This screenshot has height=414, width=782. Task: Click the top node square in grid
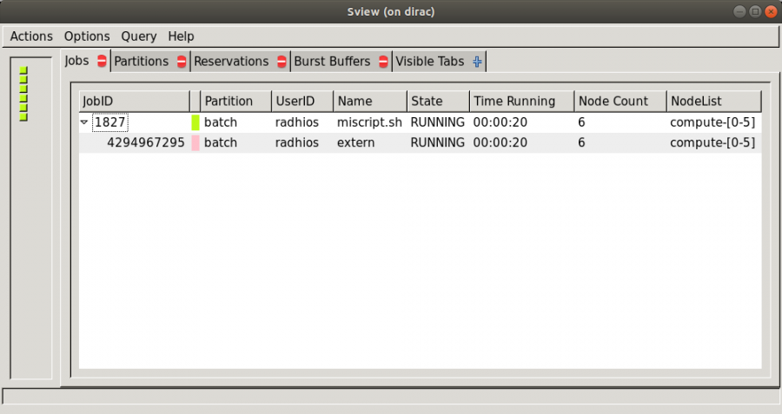(x=23, y=70)
